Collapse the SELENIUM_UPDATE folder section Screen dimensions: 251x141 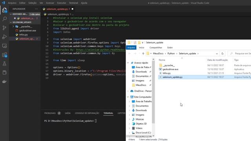[11, 22]
